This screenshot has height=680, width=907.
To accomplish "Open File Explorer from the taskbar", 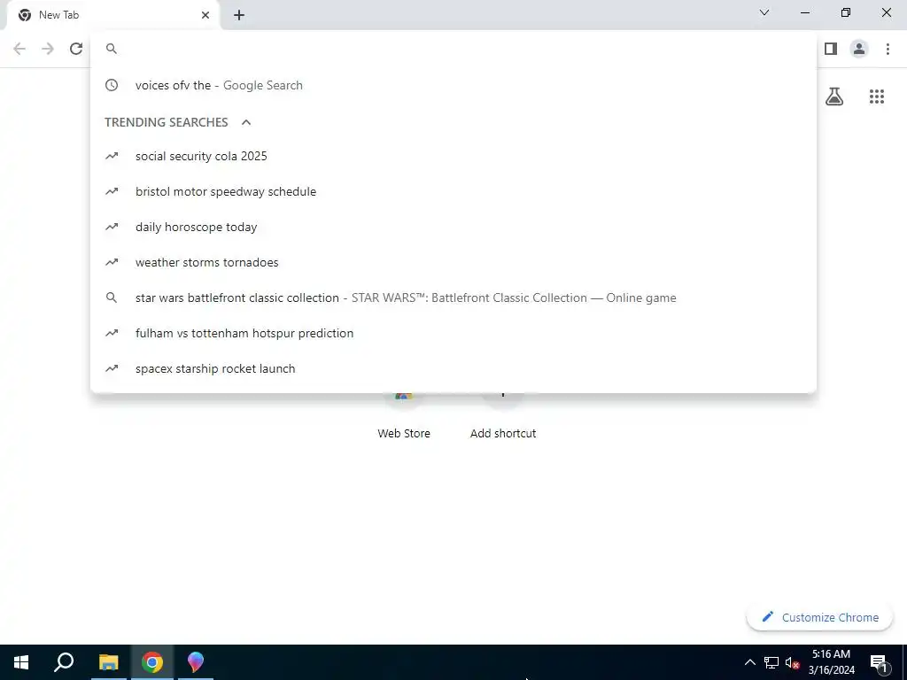I will tap(108, 662).
